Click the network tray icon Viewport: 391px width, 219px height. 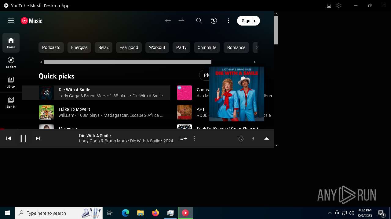[344, 213]
